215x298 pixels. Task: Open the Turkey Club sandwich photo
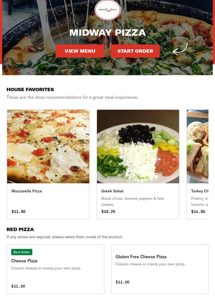click(197, 146)
